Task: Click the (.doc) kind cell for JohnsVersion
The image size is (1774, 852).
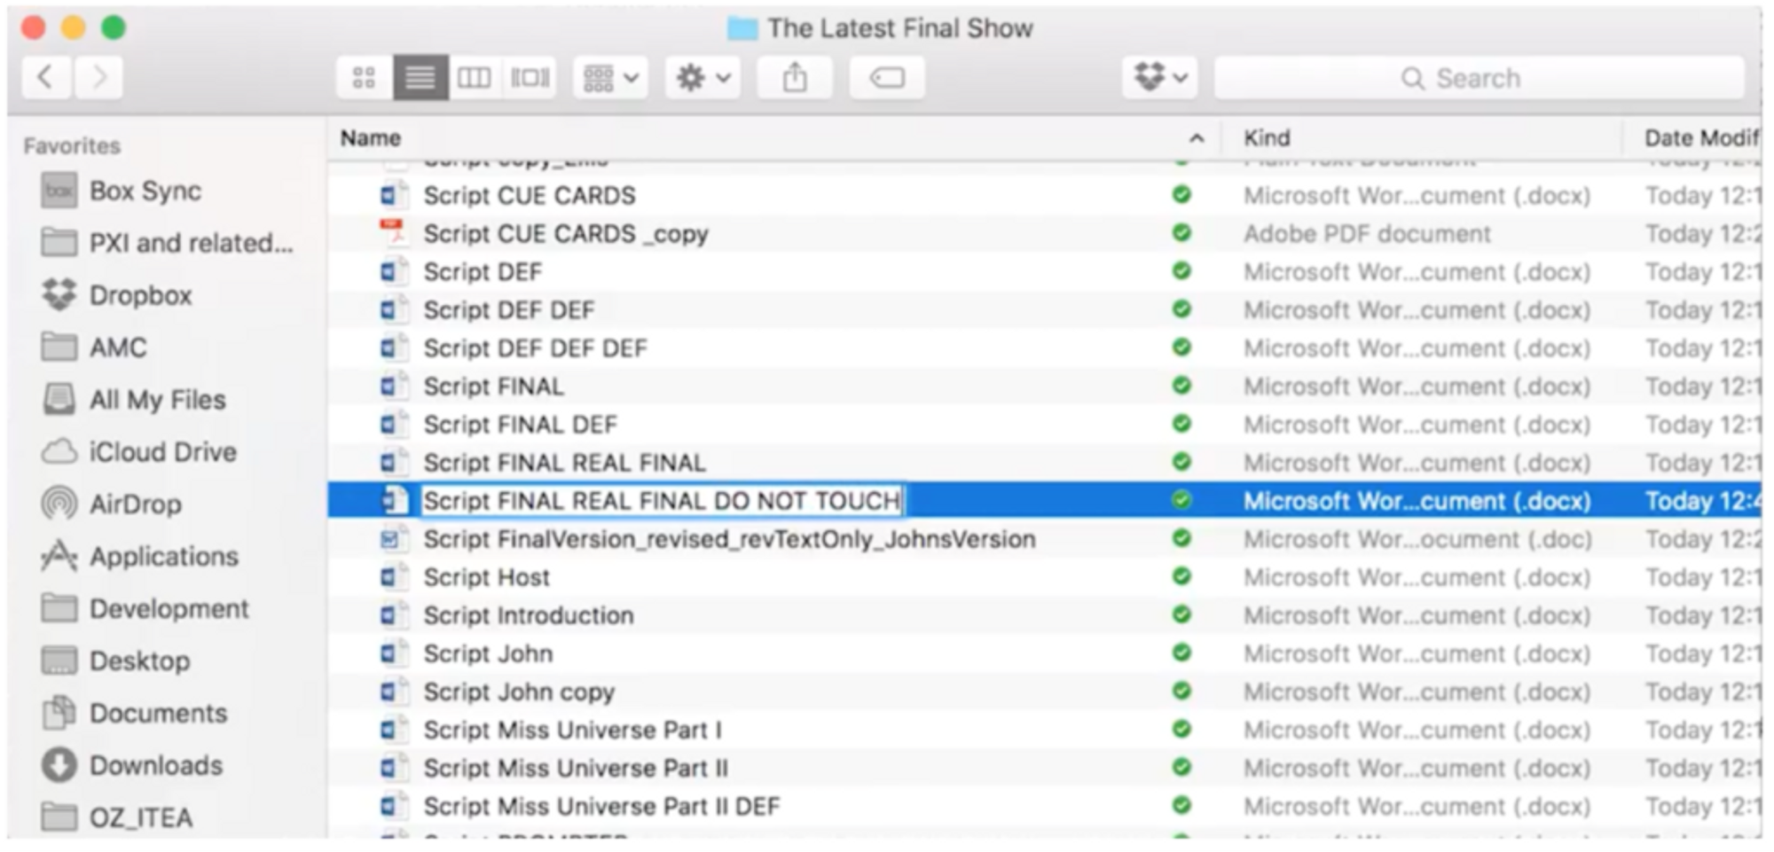Action: point(1417,539)
